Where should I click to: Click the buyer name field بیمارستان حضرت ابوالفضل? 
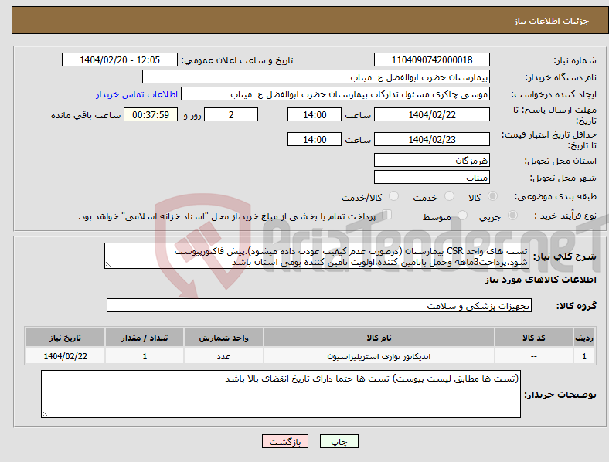(x=316, y=76)
